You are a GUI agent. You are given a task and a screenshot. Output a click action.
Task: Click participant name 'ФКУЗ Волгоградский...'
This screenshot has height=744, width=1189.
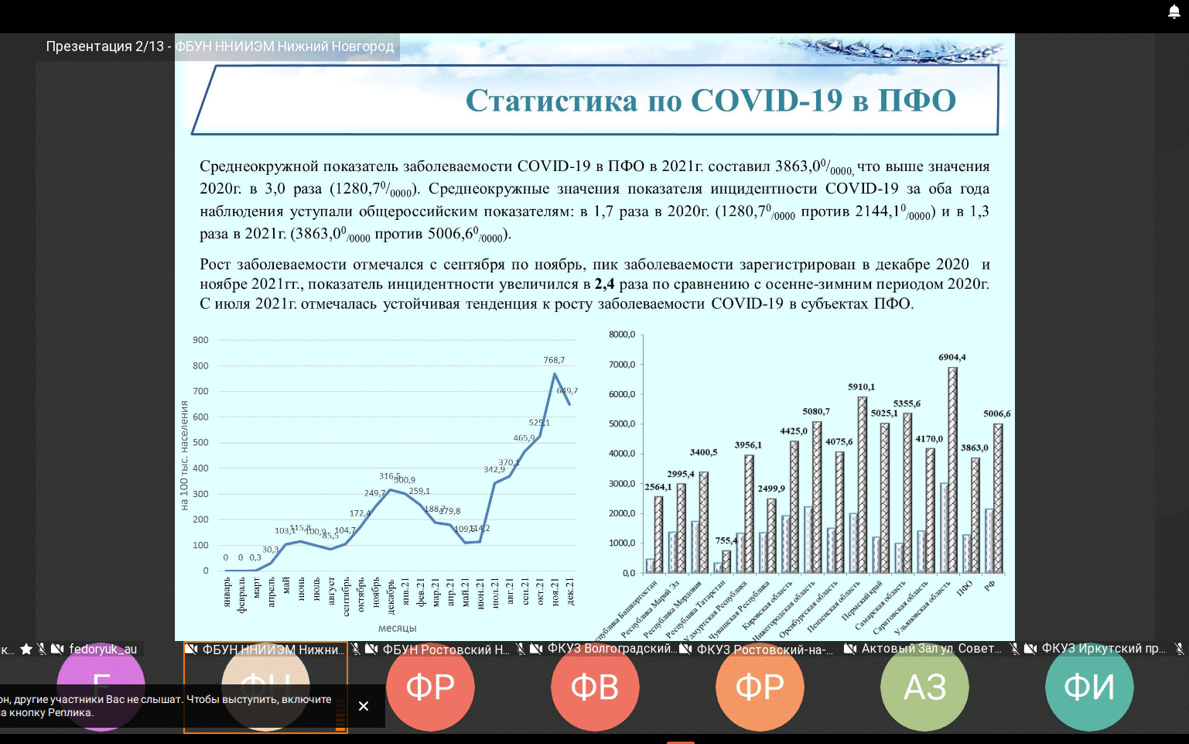point(612,649)
